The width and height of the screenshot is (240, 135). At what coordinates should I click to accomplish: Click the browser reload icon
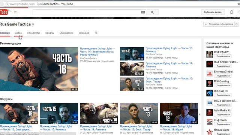pyautogui.click(x=7, y=4)
